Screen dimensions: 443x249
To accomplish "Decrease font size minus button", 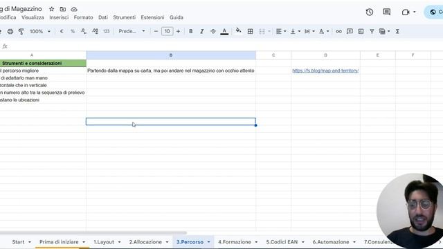I will click(156, 31).
